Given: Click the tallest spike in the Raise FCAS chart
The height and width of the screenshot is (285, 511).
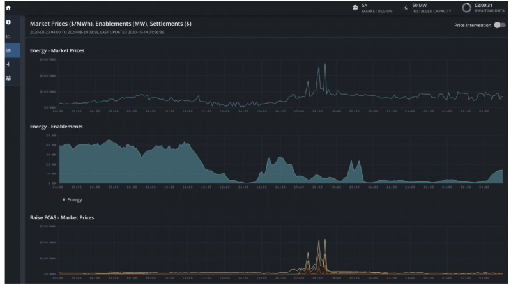Looking at the screenshot, I should point(325,240).
